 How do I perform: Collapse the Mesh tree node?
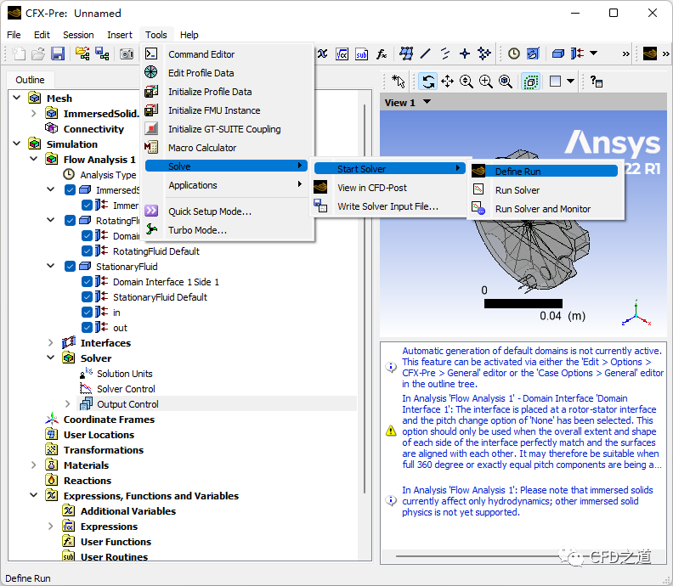pos(17,98)
